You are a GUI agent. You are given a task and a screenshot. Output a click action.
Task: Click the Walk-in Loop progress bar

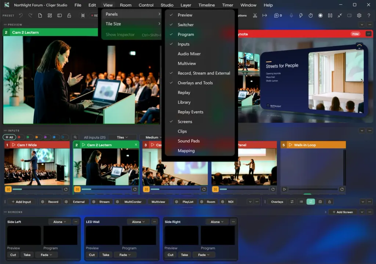click(x=313, y=189)
